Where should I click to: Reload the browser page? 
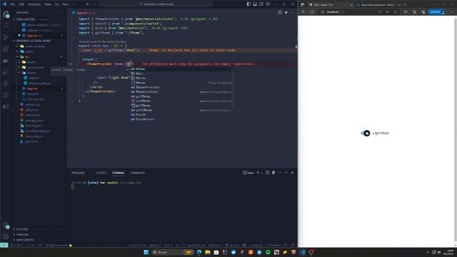(x=312, y=12)
